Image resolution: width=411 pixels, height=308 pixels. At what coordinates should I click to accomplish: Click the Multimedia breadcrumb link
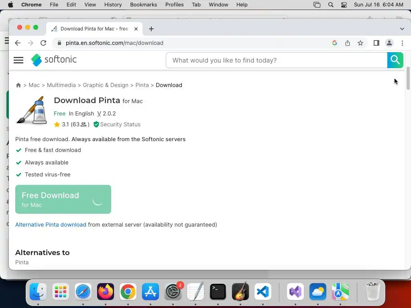pyautogui.click(x=61, y=85)
